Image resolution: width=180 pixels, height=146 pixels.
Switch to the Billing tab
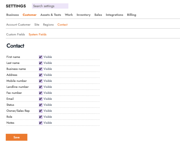point(131,15)
